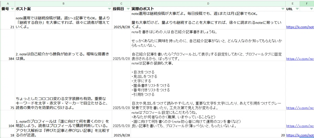Image resolution: width=314 pixels, height=138 pixels.
Task: Open the filter dropdown for URL column
Action: pos(297,9)
